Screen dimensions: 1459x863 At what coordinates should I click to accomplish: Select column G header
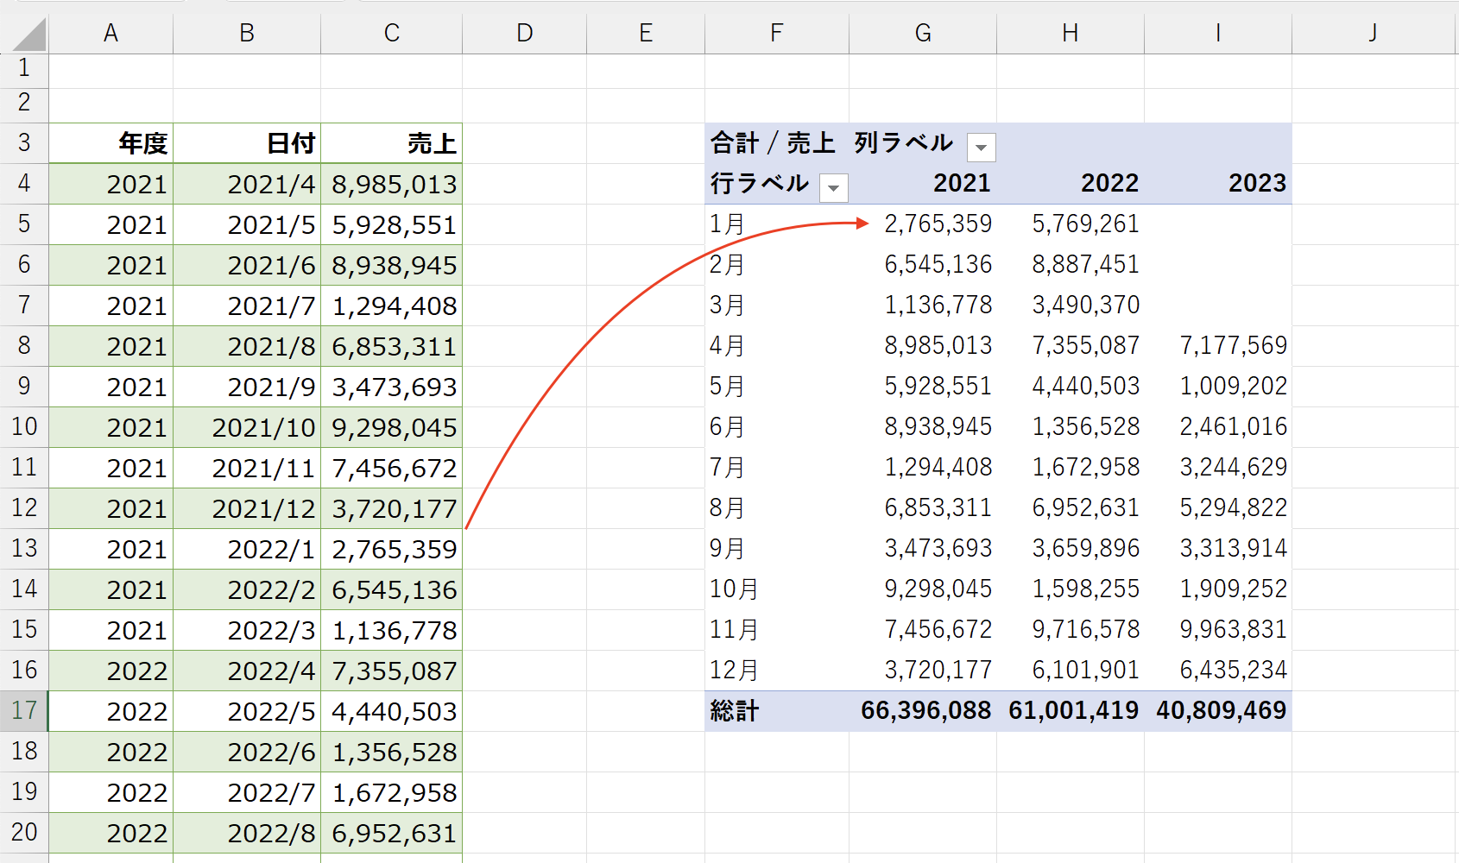tap(923, 33)
